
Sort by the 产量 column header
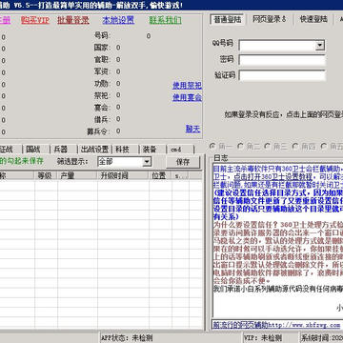(x=77, y=175)
